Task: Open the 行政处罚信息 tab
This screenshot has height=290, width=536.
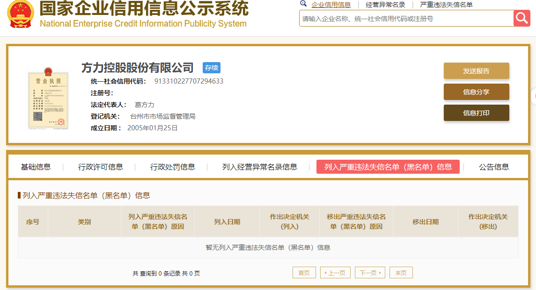Action: (x=173, y=167)
